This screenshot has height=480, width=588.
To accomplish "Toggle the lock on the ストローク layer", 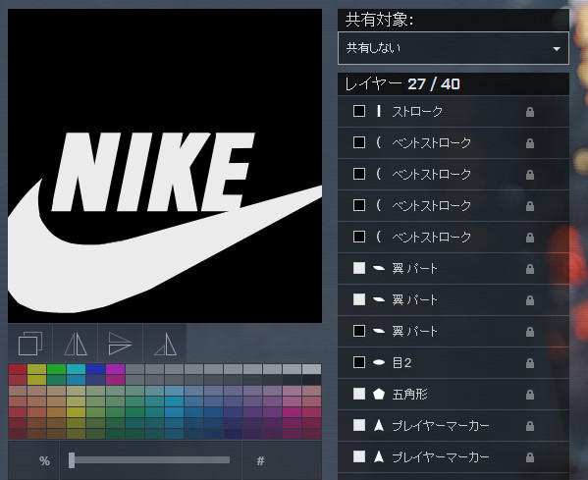I will [529, 112].
